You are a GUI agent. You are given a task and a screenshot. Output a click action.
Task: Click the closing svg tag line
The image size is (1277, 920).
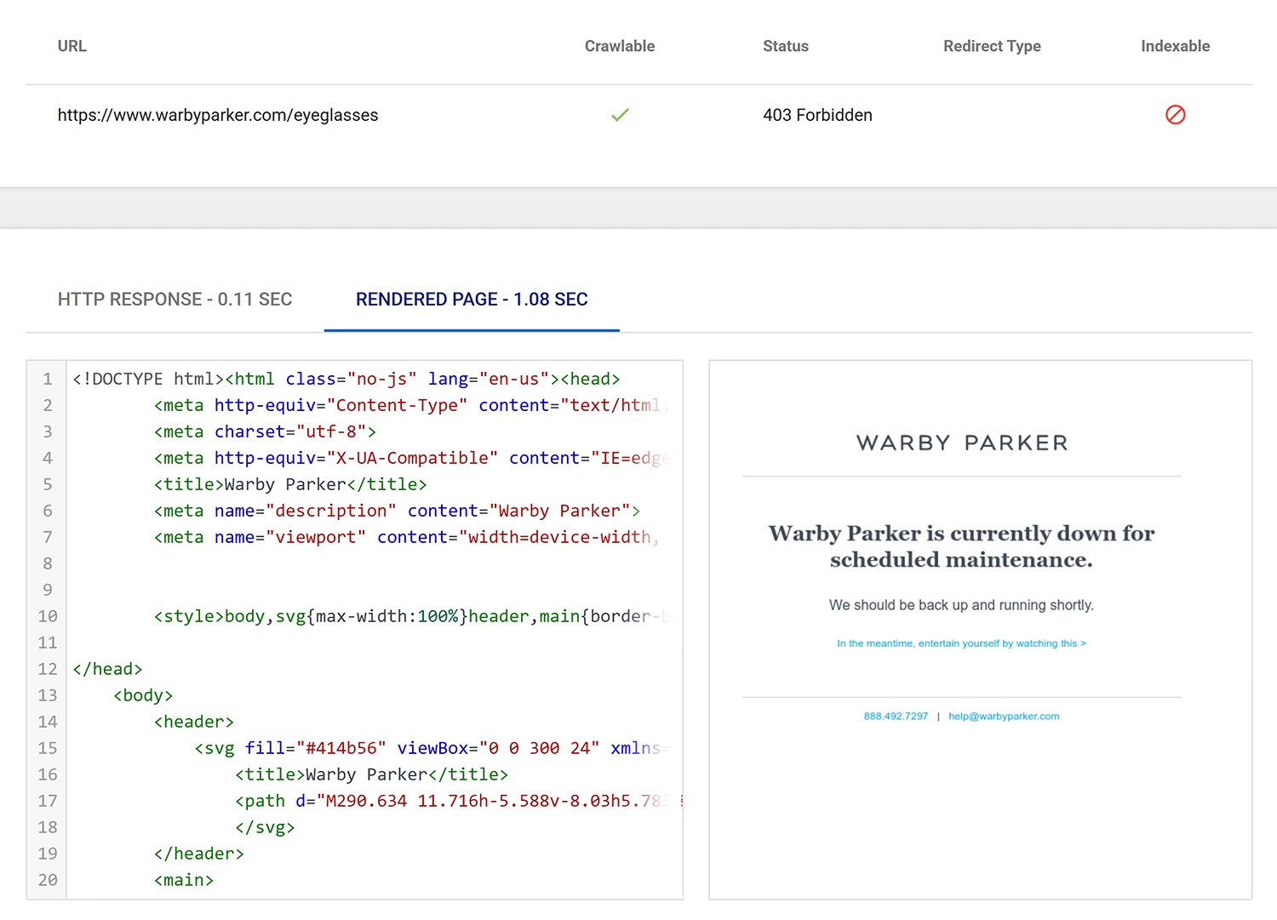(x=265, y=827)
